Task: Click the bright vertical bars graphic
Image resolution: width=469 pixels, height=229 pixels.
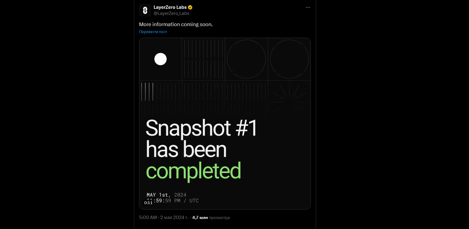Action: [x=147, y=92]
